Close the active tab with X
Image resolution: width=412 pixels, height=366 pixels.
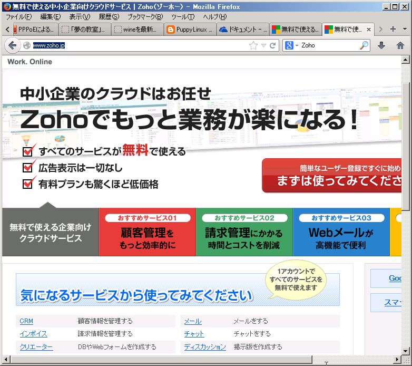[x=369, y=30]
